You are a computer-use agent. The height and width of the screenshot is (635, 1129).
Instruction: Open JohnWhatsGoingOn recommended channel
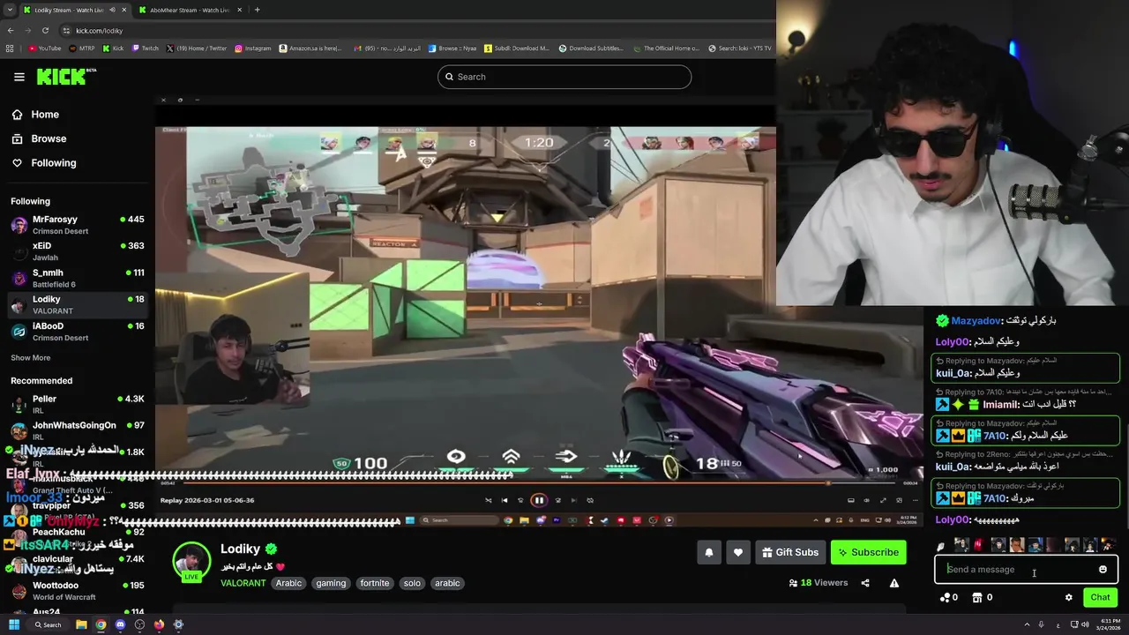78,430
